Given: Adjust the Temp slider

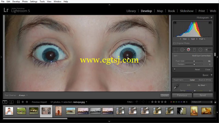Looking at the screenshot, I should tap(195, 91).
